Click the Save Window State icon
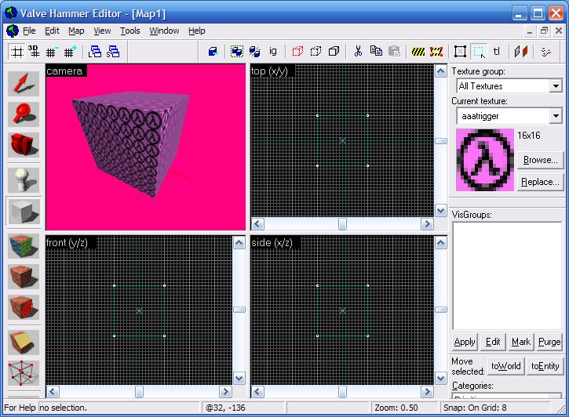 113,52
